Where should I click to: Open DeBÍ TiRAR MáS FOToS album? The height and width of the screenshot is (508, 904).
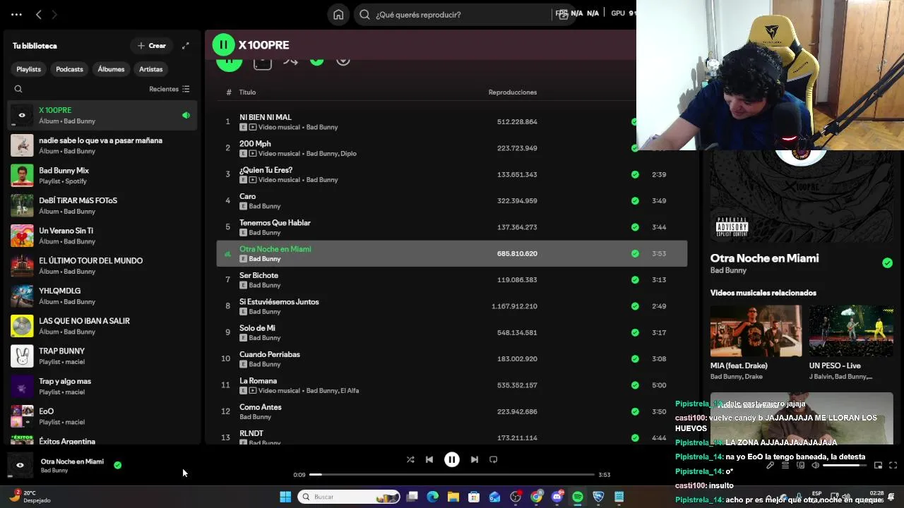pyautogui.click(x=102, y=205)
